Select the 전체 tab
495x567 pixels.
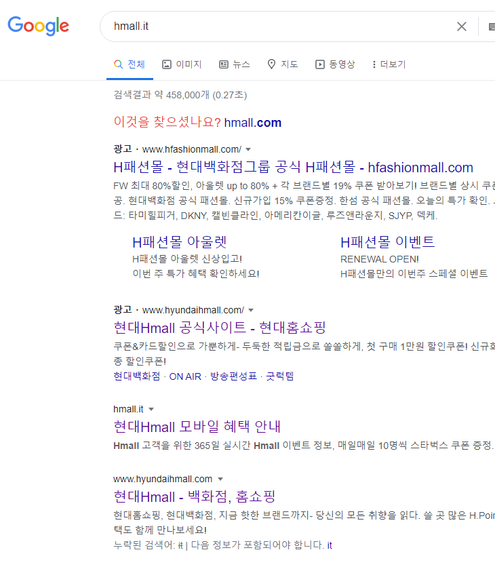(130, 64)
